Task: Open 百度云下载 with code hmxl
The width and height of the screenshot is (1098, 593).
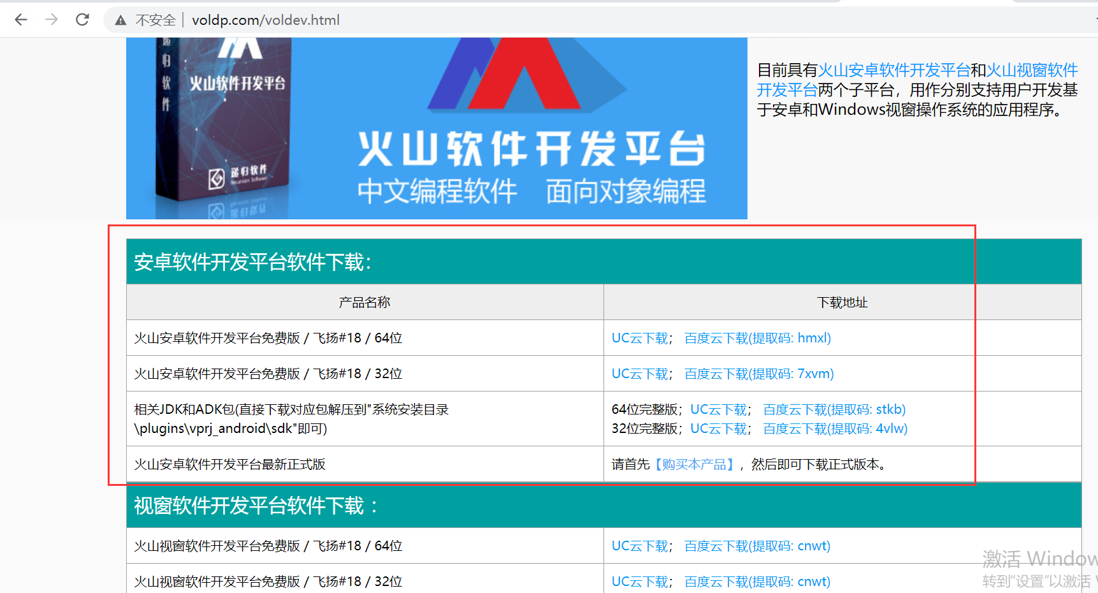Action: [x=758, y=338]
